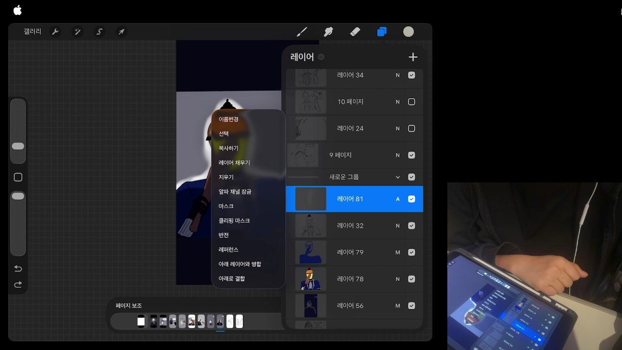Toggle visibility checkbox of 레이어 79
The height and width of the screenshot is (350, 622).
tap(412, 252)
